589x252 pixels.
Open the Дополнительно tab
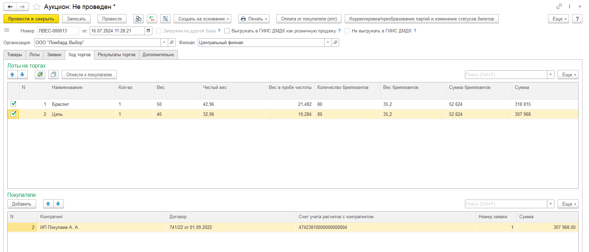(158, 55)
